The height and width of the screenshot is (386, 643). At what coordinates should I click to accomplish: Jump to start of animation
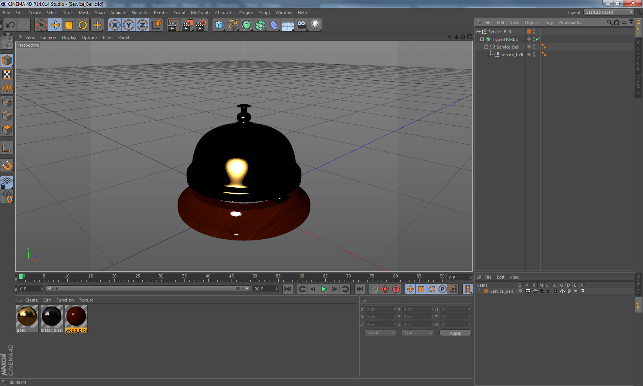point(288,289)
